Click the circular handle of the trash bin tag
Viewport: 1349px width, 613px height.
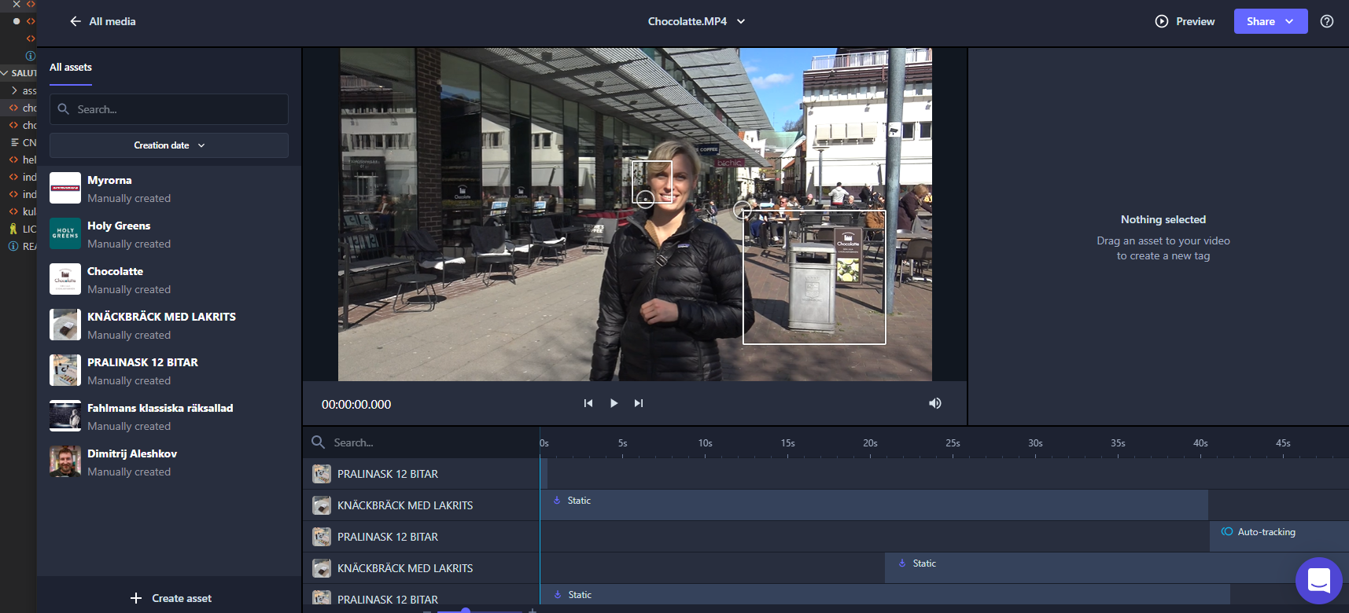coord(742,210)
